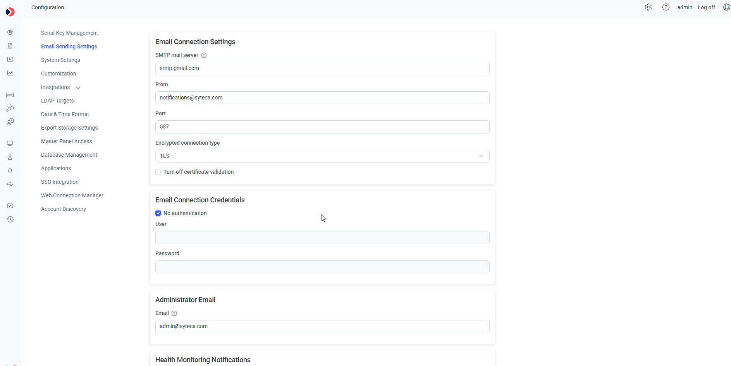
Task: Click the Log off link
Action: click(x=707, y=7)
